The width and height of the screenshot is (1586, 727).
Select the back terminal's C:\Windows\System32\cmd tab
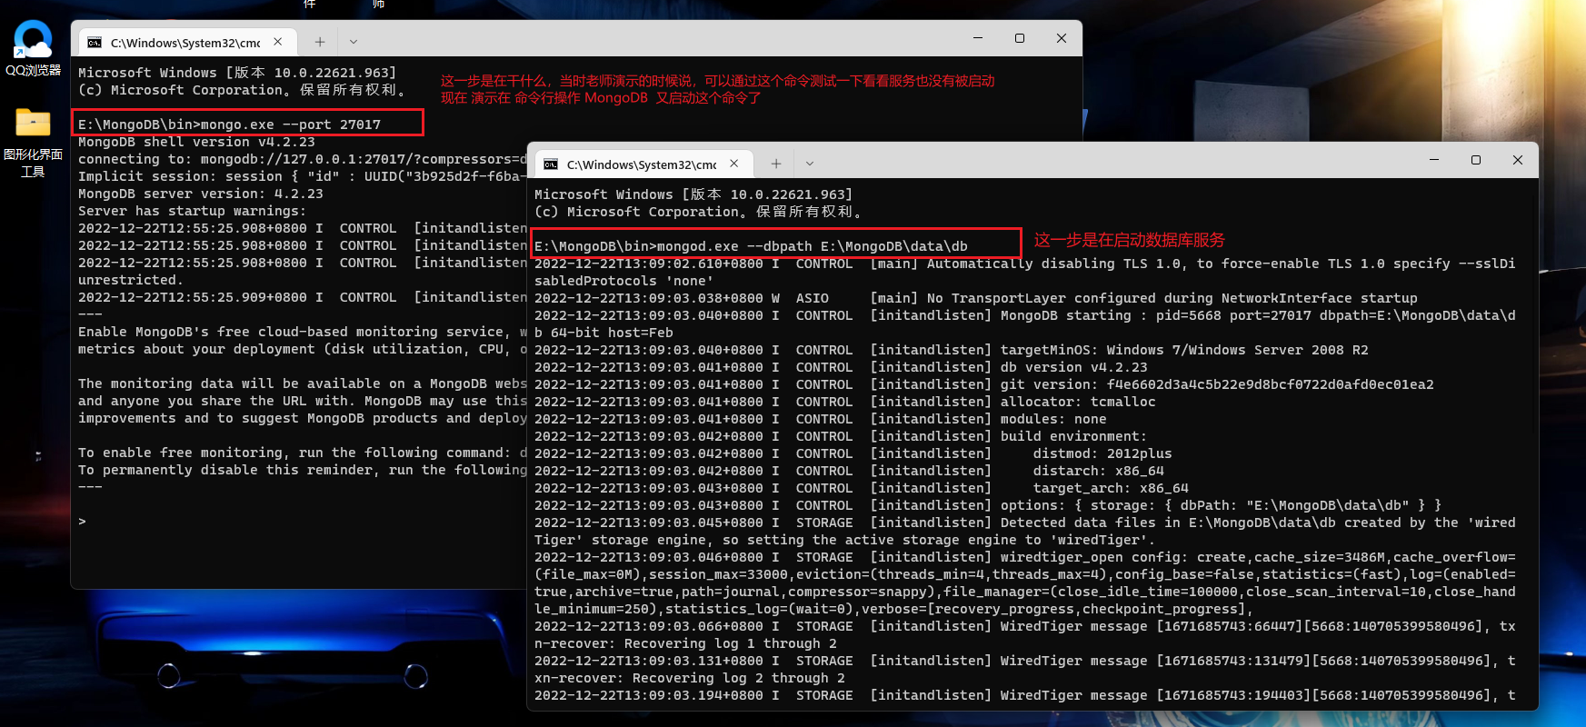tap(186, 42)
